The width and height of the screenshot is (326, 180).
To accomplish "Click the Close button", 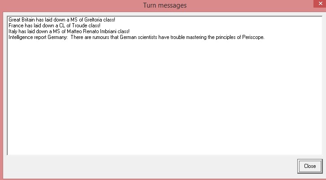I will (310, 166).
